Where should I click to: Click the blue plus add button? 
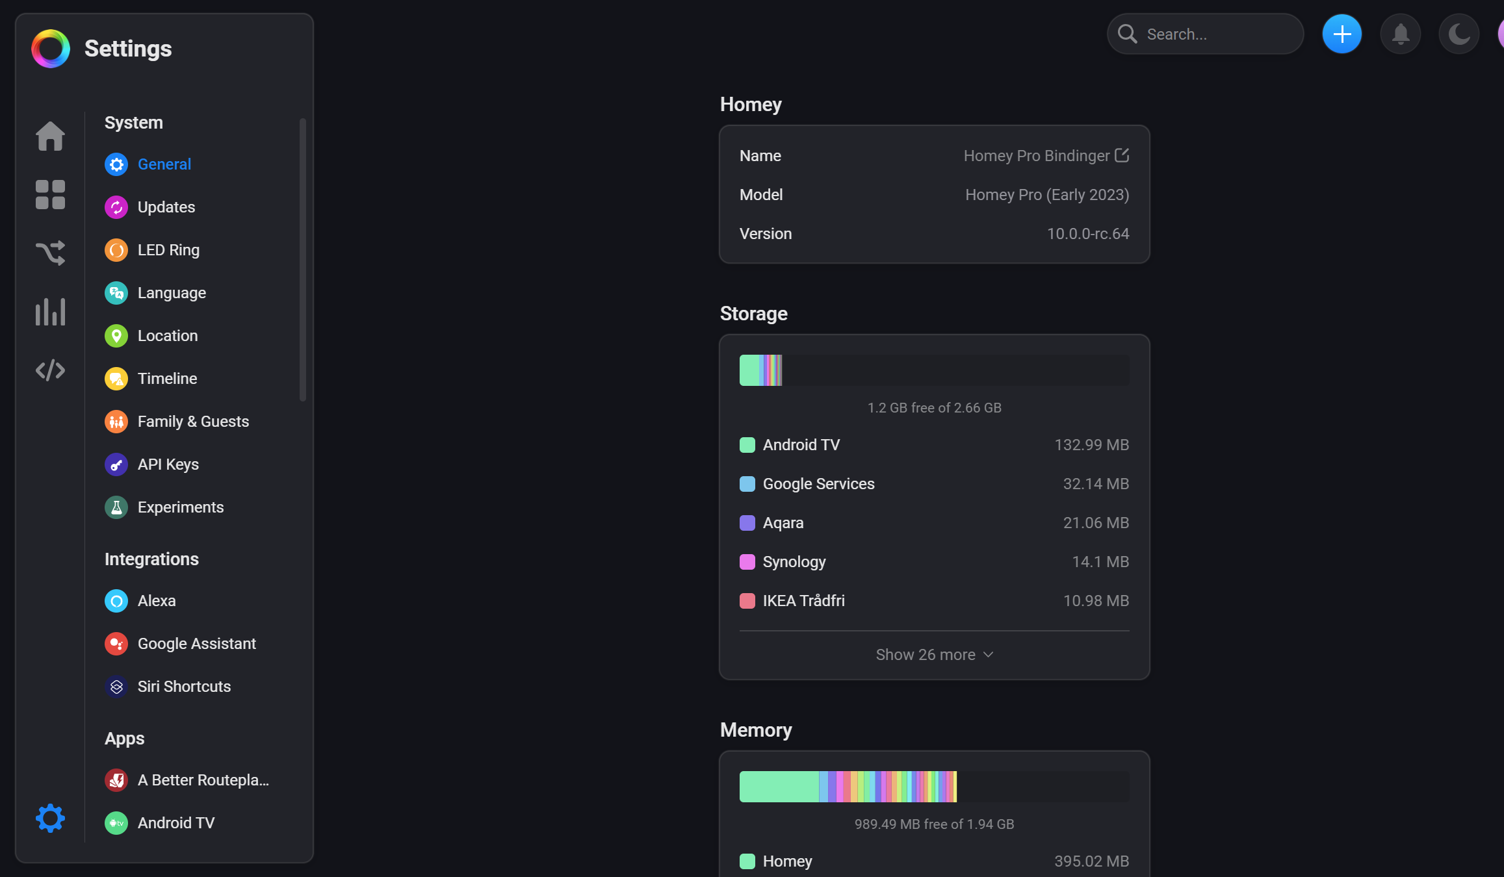pyautogui.click(x=1342, y=34)
